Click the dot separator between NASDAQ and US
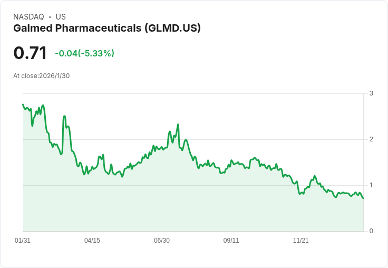Screen dimensions: 388x268 point(50,17)
